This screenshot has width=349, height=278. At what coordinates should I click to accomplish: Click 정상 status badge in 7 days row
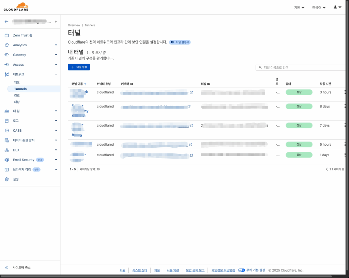pyautogui.click(x=299, y=126)
